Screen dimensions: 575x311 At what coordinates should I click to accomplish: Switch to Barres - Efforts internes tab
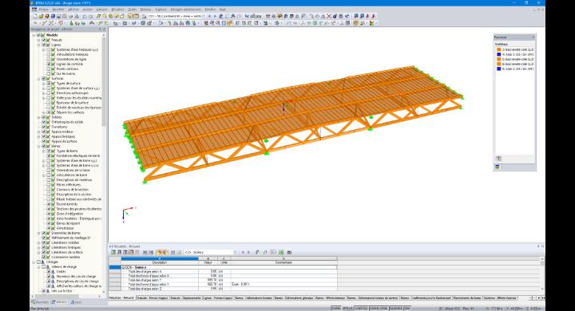[x=330, y=298]
